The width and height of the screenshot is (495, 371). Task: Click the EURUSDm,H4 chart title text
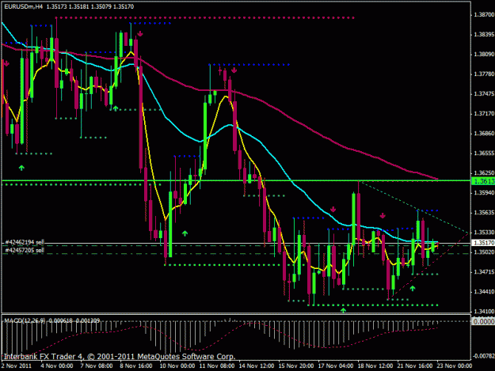[23, 6]
